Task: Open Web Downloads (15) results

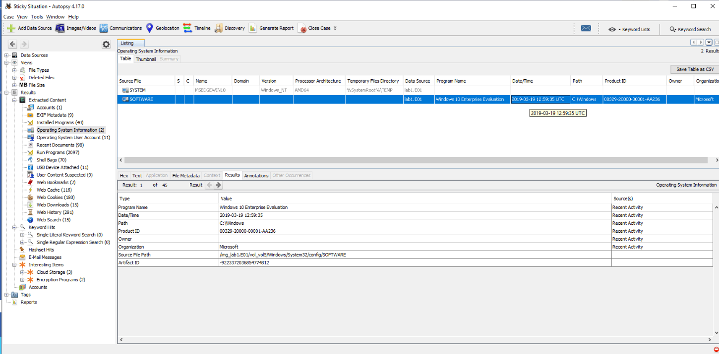Action: coord(58,205)
